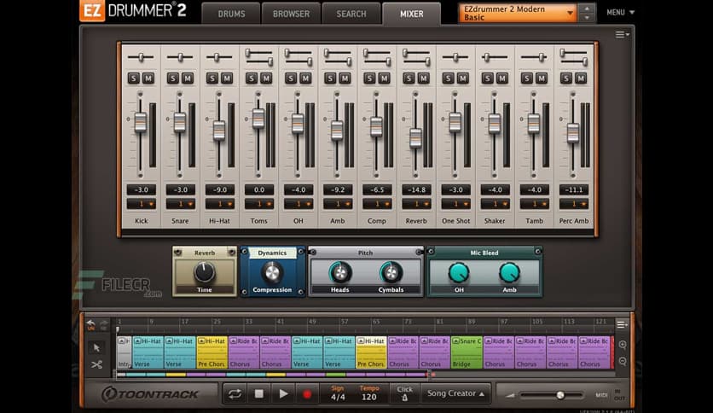Click the redo arrow in song track
Viewport: 713px width, 413px height.
104,324
